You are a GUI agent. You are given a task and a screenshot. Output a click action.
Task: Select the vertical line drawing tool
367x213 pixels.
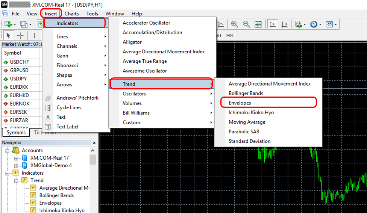tap(35, 36)
